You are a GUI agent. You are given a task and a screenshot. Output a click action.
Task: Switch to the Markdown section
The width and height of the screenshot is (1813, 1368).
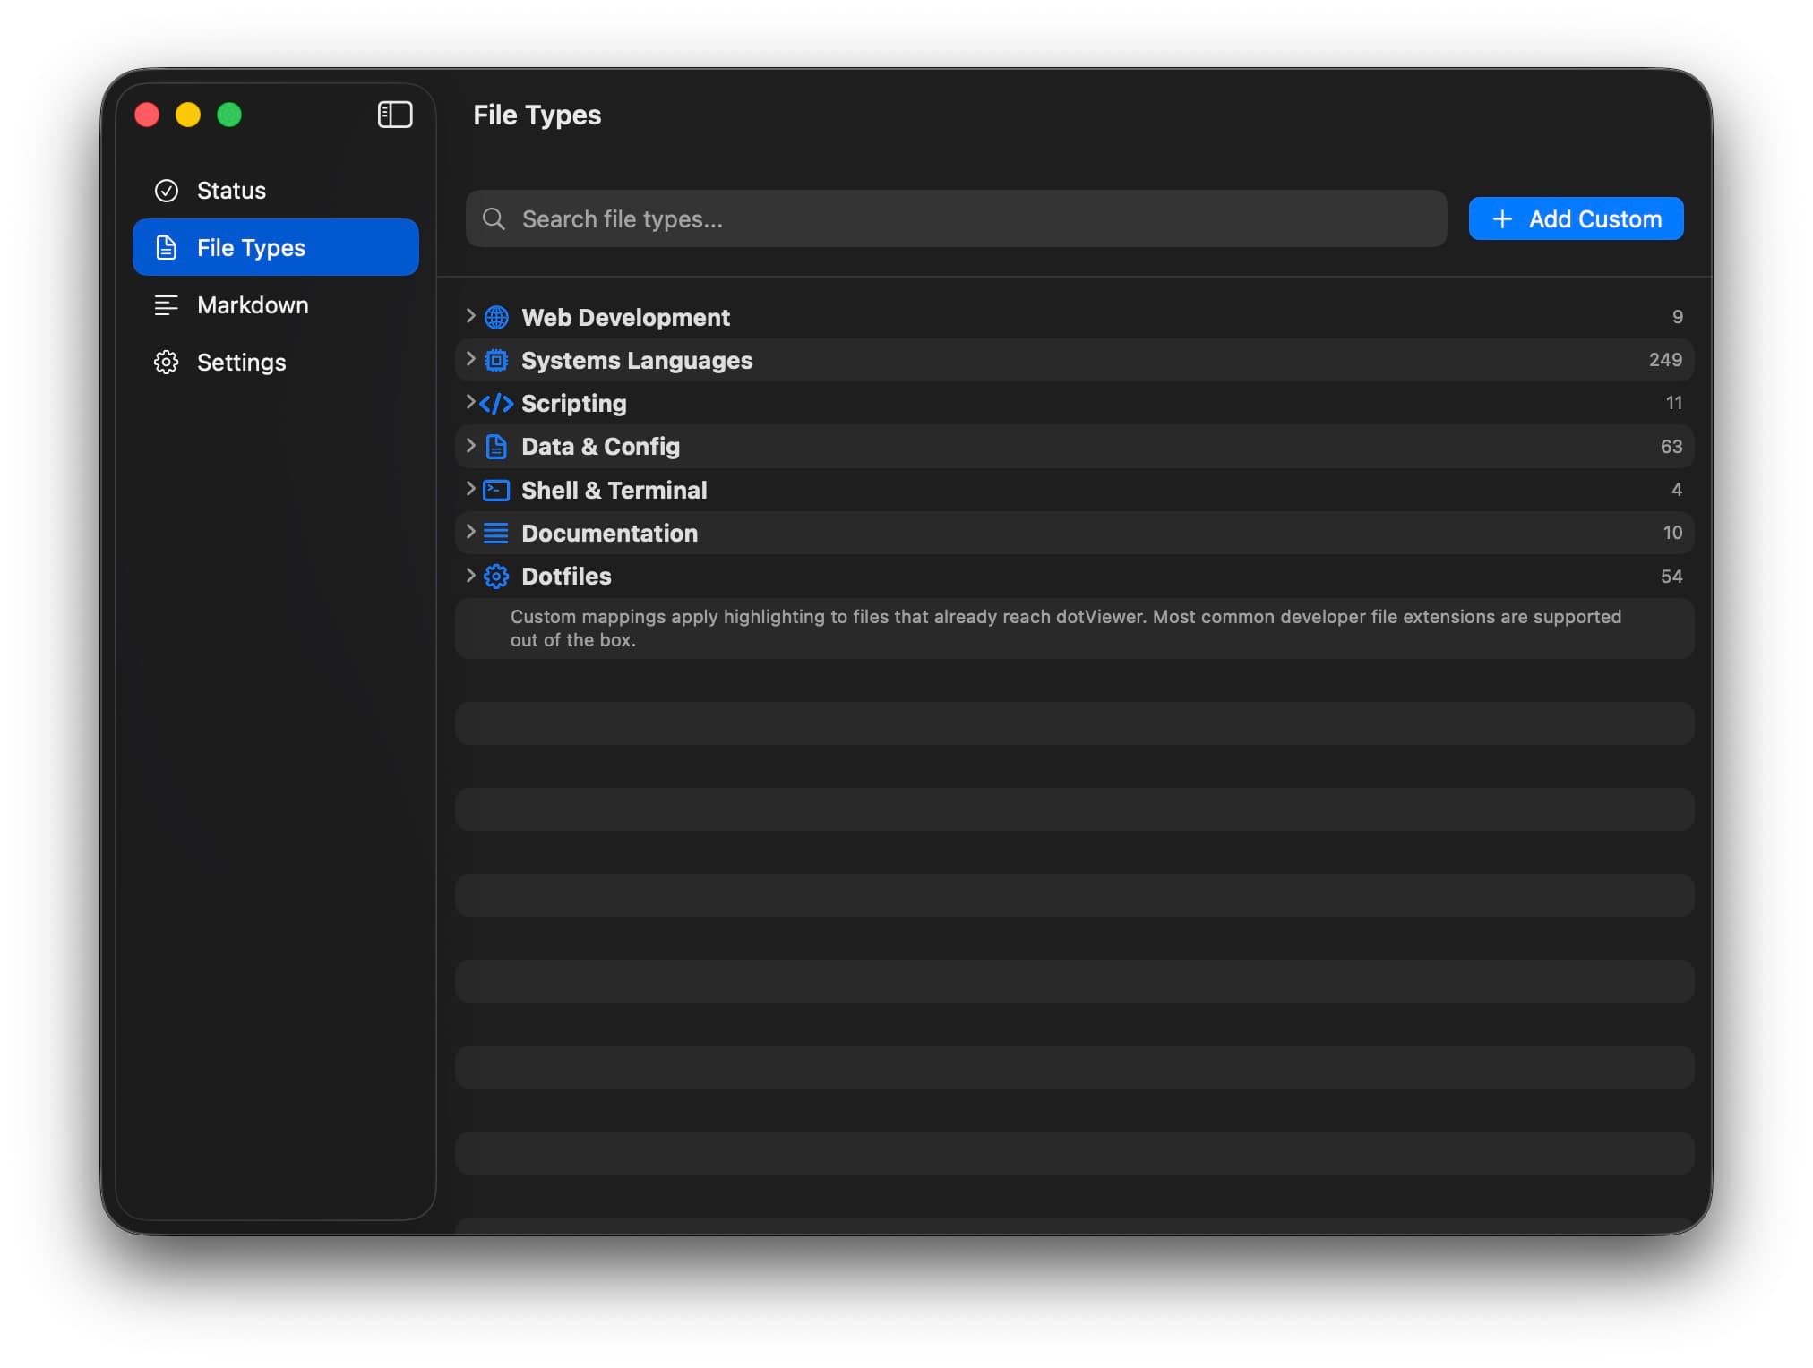point(253,305)
